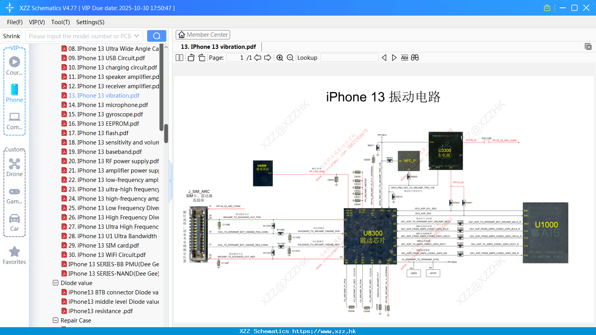The width and height of the screenshot is (596, 335).
Task: Collapse the Repair Case folder
Action: tap(56, 320)
